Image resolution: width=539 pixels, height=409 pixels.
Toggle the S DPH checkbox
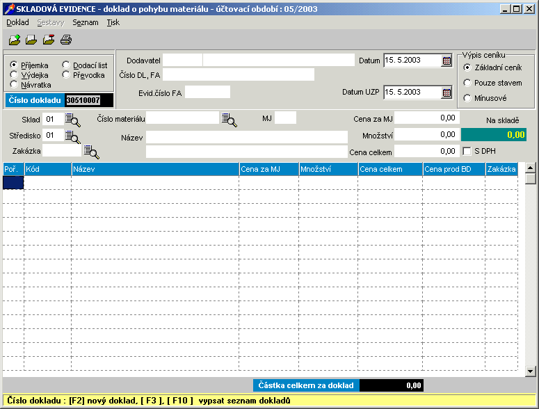coord(467,151)
